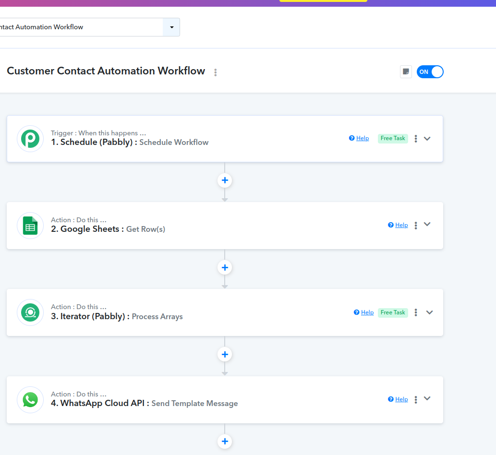Click the 'Get Row(s)' text
Viewport: 496px width, 455px height.
(145, 229)
